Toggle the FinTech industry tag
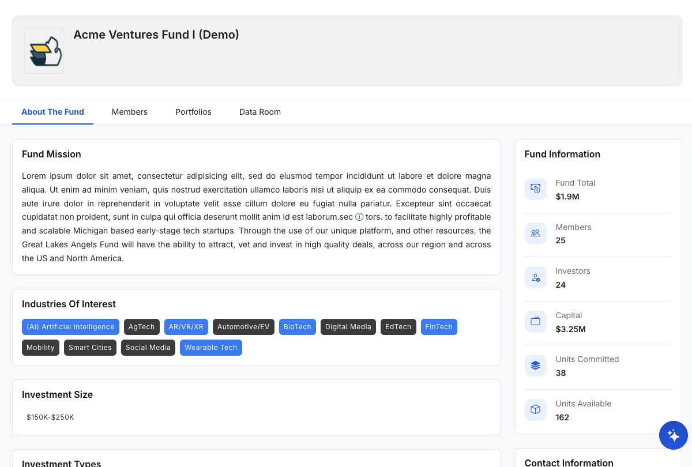 [x=439, y=327]
